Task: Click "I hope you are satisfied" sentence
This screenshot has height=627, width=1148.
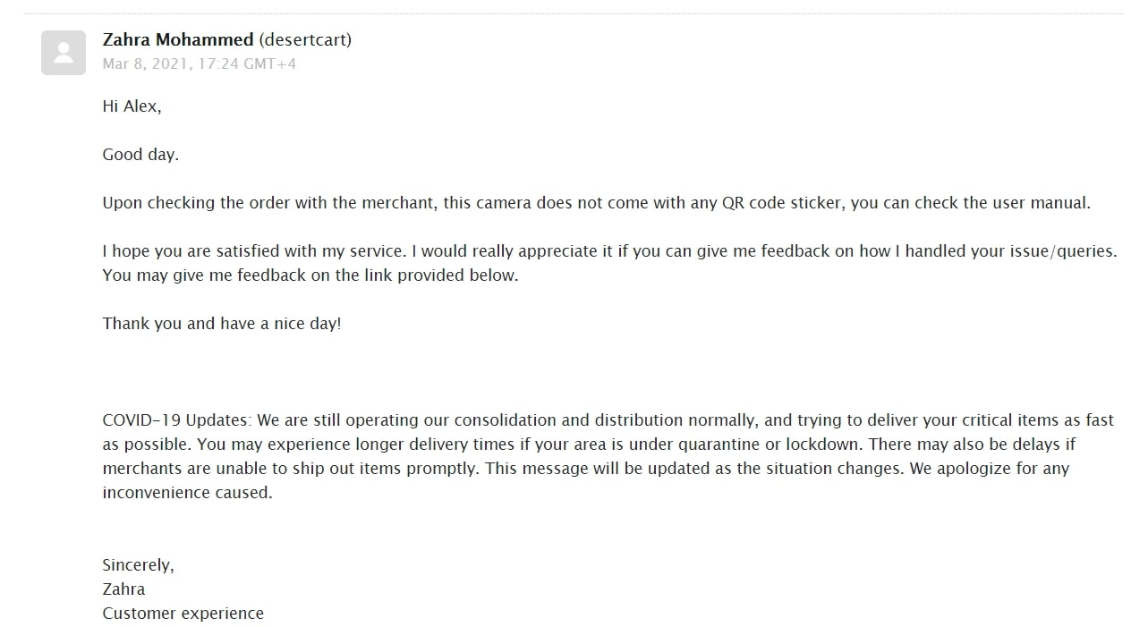Action: pos(254,251)
